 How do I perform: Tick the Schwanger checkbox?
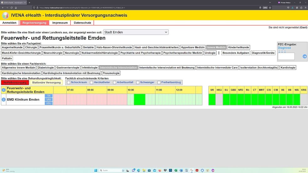[x=138, y=82]
